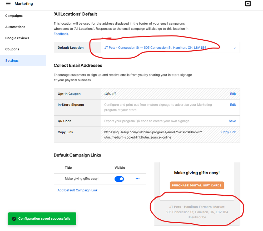The image size is (263, 231).
Task: Open the hamburger navigation menu
Action: [x=8, y=4]
